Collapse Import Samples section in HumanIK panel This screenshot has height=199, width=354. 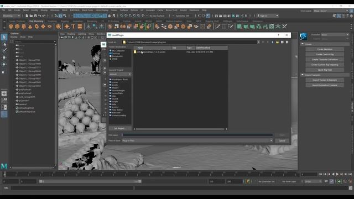coord(303,75)
